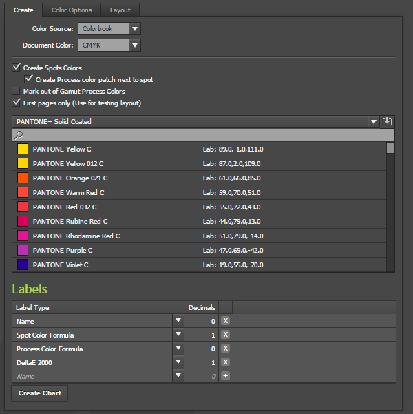This screenshot has width=413, height=414.
Task: Edit decimals value for Name row
Action: 202,321
